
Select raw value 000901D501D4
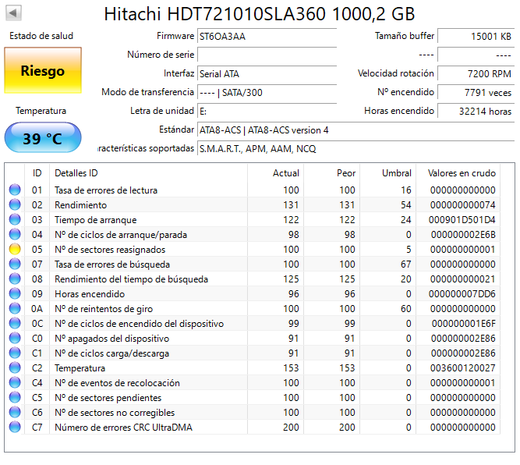pyautogui.click(x=462, y=220)
